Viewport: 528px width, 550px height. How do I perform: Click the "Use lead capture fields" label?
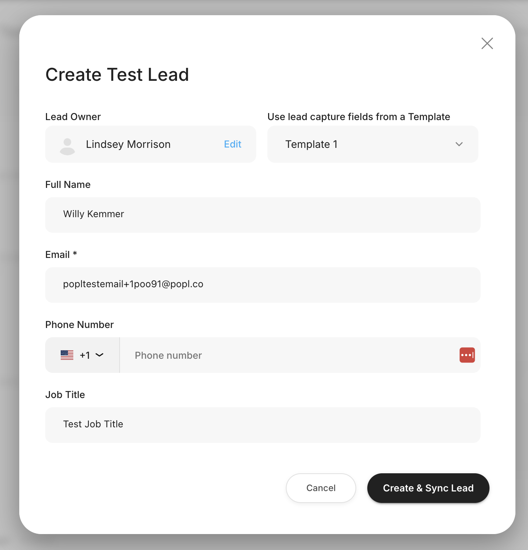[x=358, y=117]
